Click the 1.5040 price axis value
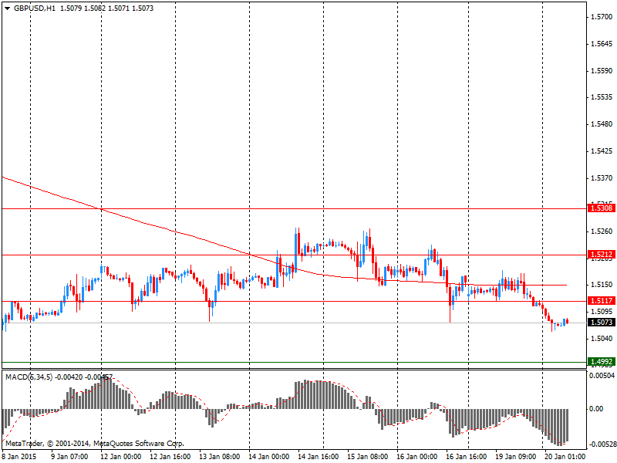617x463 pixels. [x=602, y=339]
